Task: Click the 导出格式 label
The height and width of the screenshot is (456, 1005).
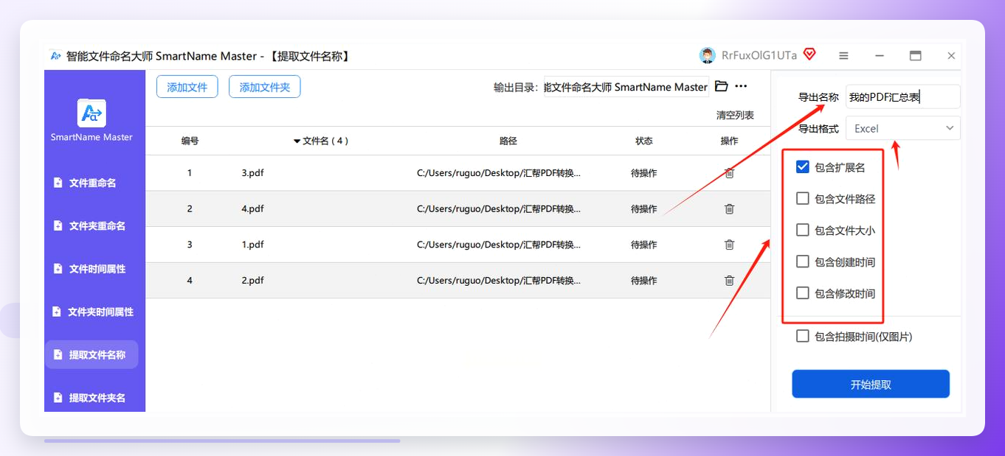Action: tap(818, 128)
